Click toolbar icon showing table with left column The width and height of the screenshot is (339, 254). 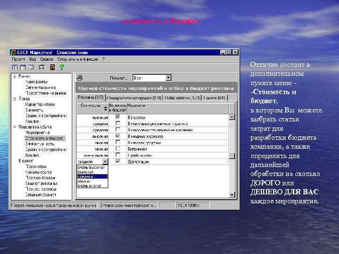pyautogui.click(x=15, y=67)
